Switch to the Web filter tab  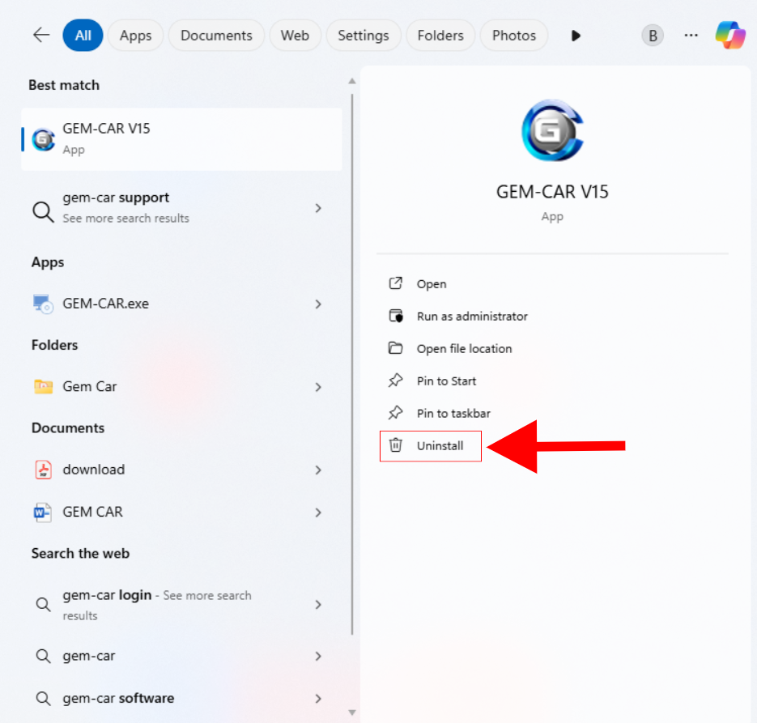click(x=295, y=36)
